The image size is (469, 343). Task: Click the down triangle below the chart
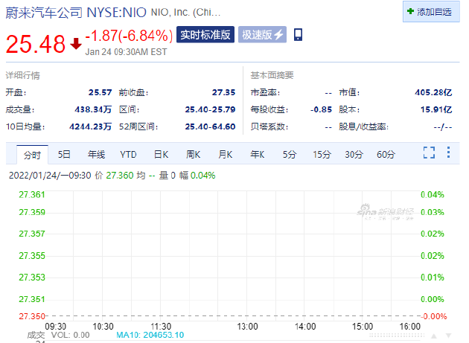[448, 336]
